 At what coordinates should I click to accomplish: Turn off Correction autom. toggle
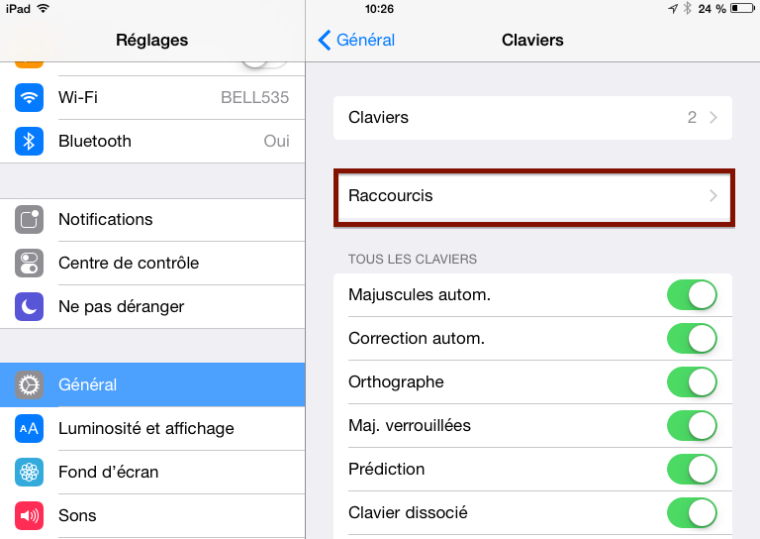pyautogui.click(x=692, y=339)
